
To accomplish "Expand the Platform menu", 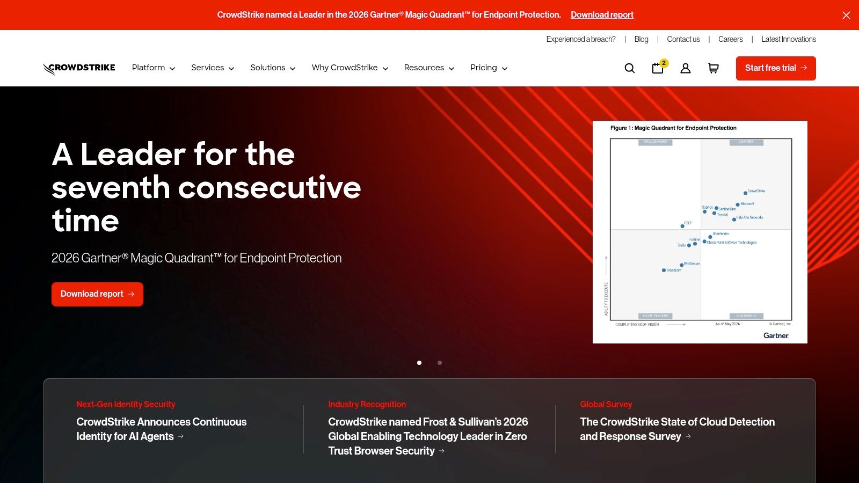I will point(154,68).
